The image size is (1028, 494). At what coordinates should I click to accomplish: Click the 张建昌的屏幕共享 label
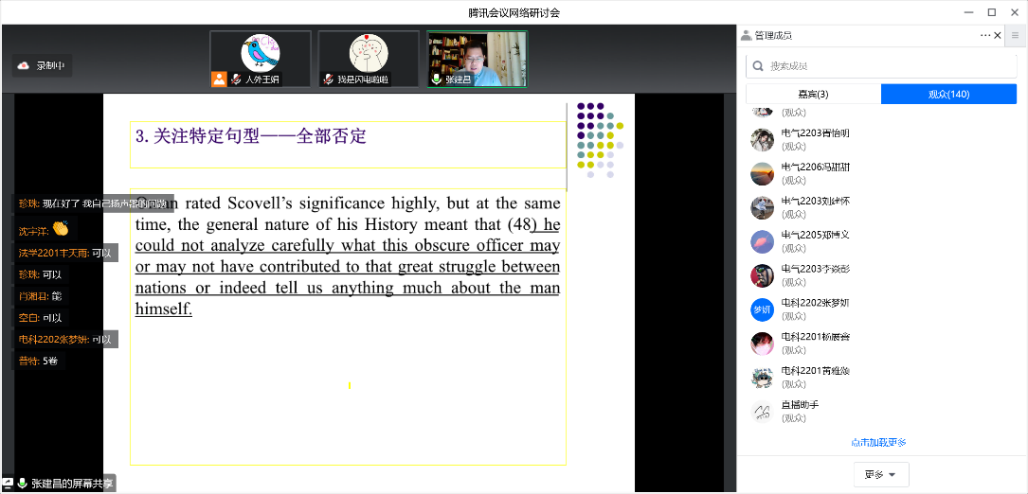(x=72, y=483)
